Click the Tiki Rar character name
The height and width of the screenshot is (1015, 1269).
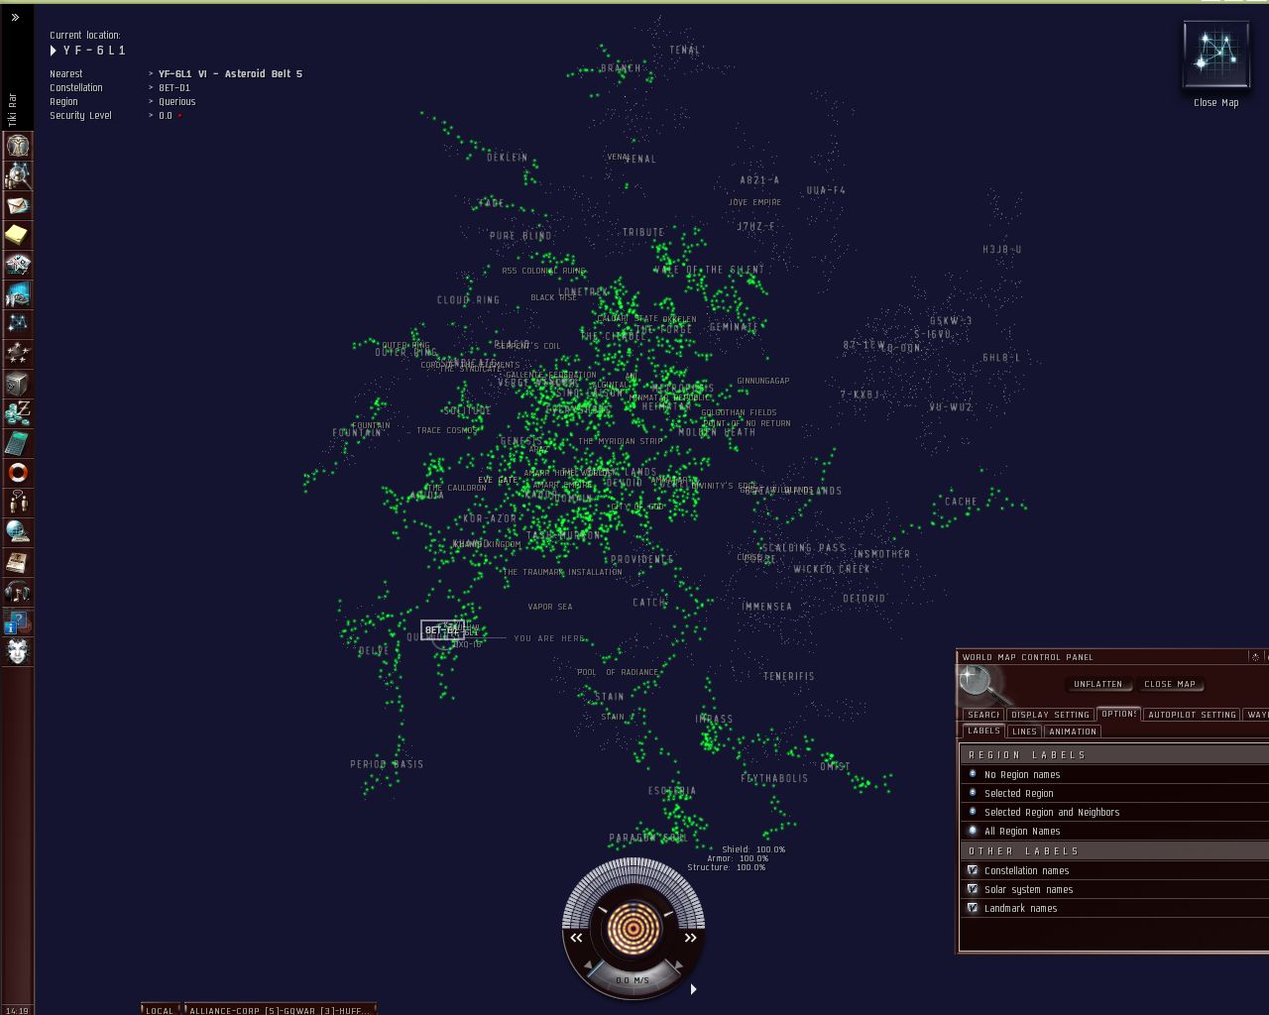click(x=13, y=109)
